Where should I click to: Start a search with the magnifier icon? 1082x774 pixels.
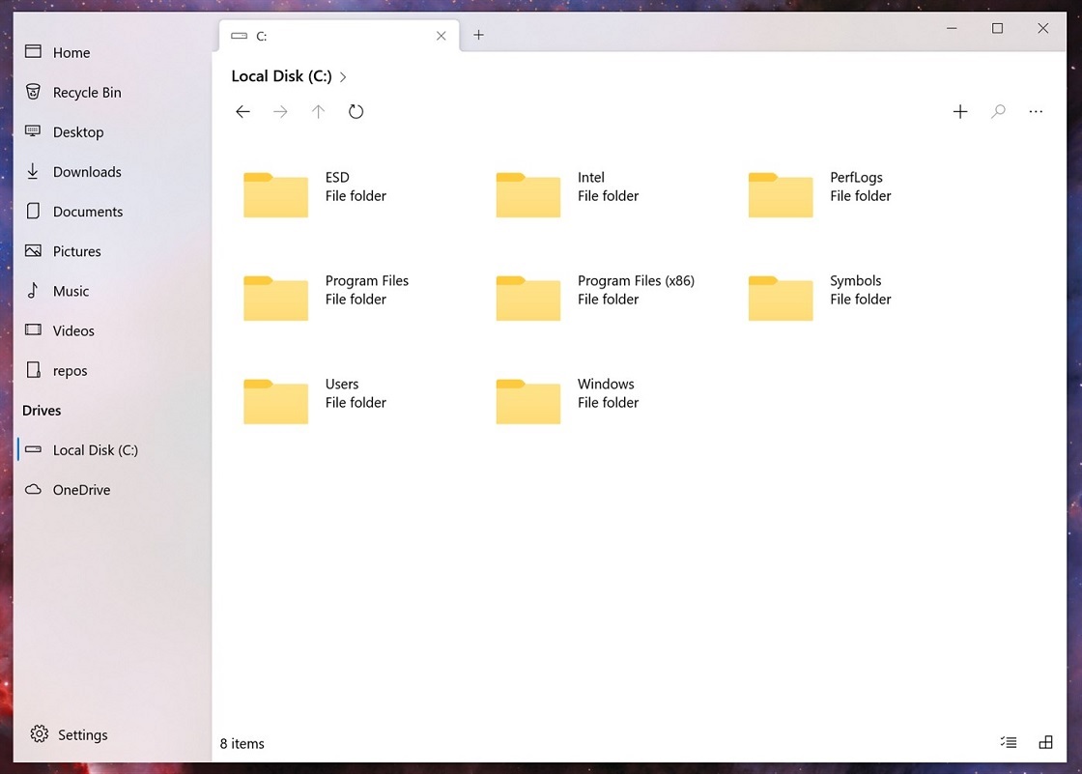(x=998, y=111)
